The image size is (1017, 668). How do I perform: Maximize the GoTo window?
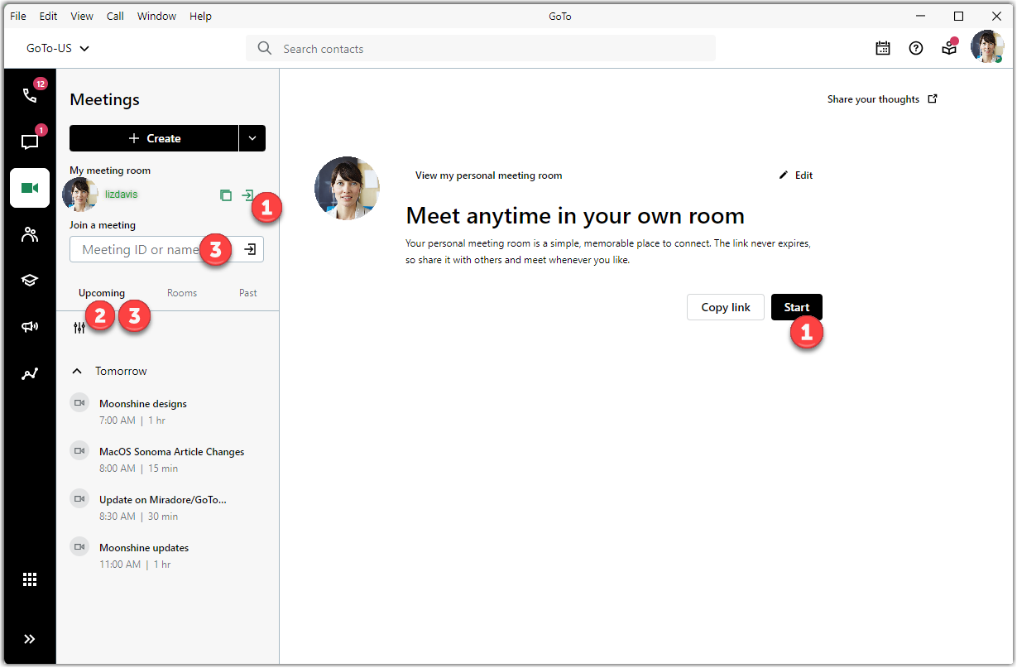958,16
